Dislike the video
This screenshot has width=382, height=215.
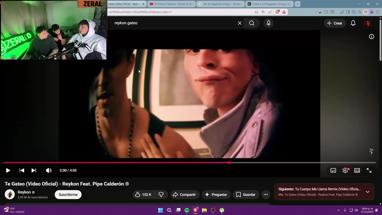pyautogui.click(x=161, y=195)
